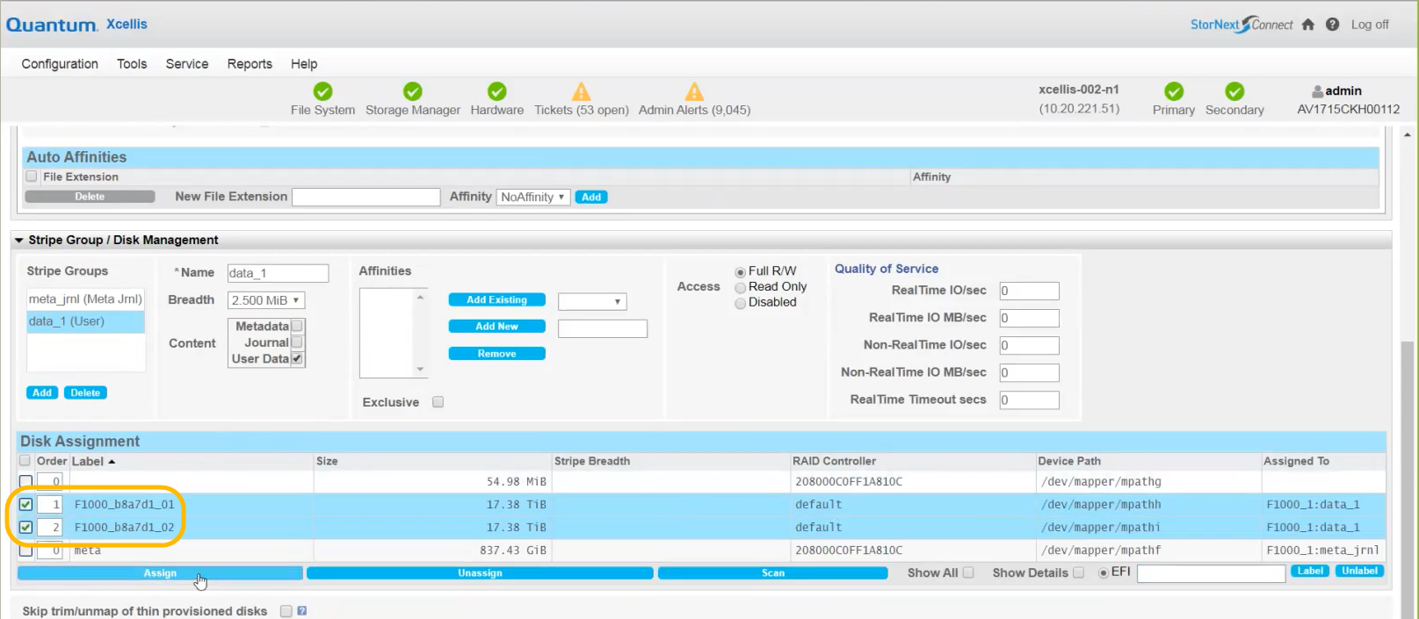Click the Add New affinity button

497,327
